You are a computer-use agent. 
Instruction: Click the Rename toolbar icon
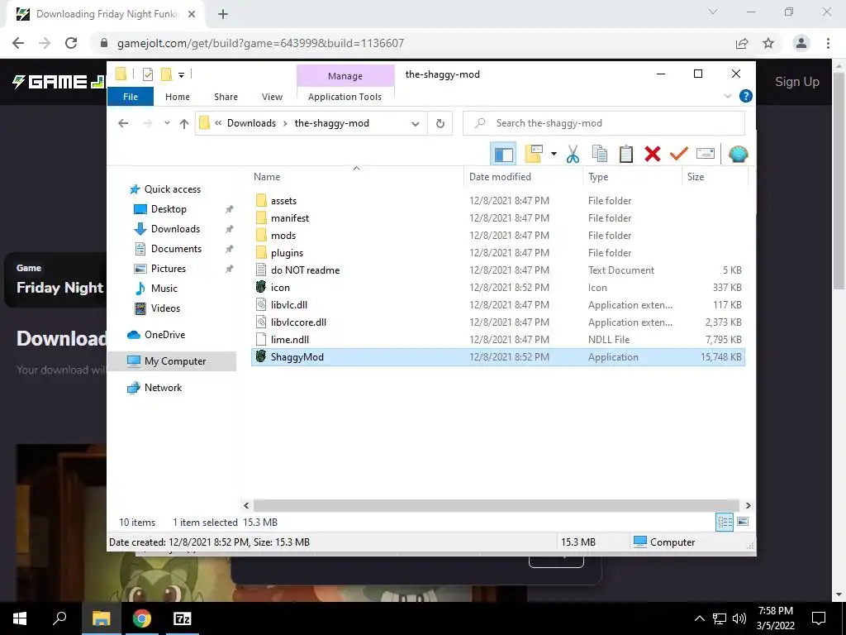point(706,154)
